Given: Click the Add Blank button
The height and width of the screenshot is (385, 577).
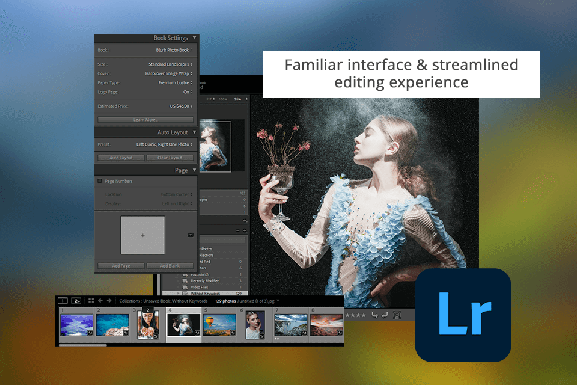Looking at the screenshot, I should 169,266.
